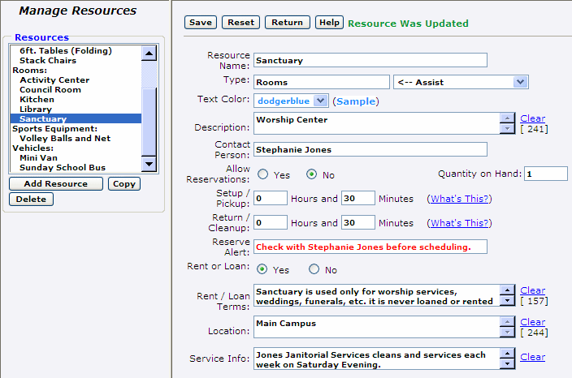This screenshot has width=572, height=378.
Task: Click the Save button
Action: 200,23
